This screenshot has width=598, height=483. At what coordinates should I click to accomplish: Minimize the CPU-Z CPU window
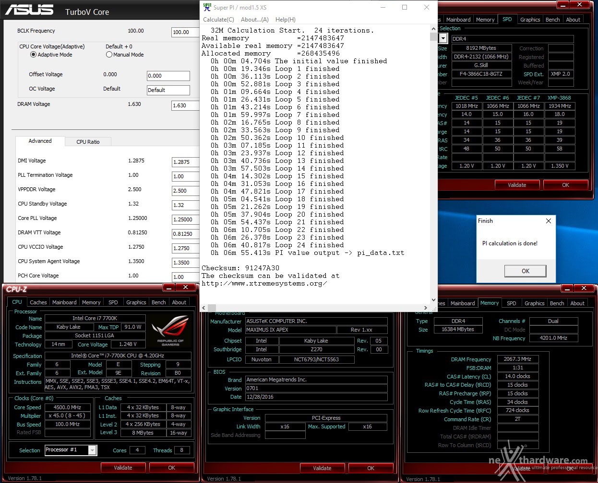[x=169, y=287]
